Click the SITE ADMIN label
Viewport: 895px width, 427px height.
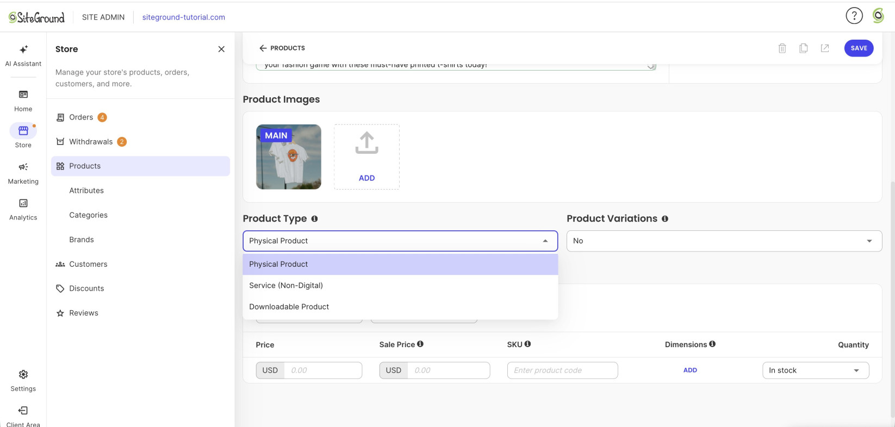click(103, 17)
